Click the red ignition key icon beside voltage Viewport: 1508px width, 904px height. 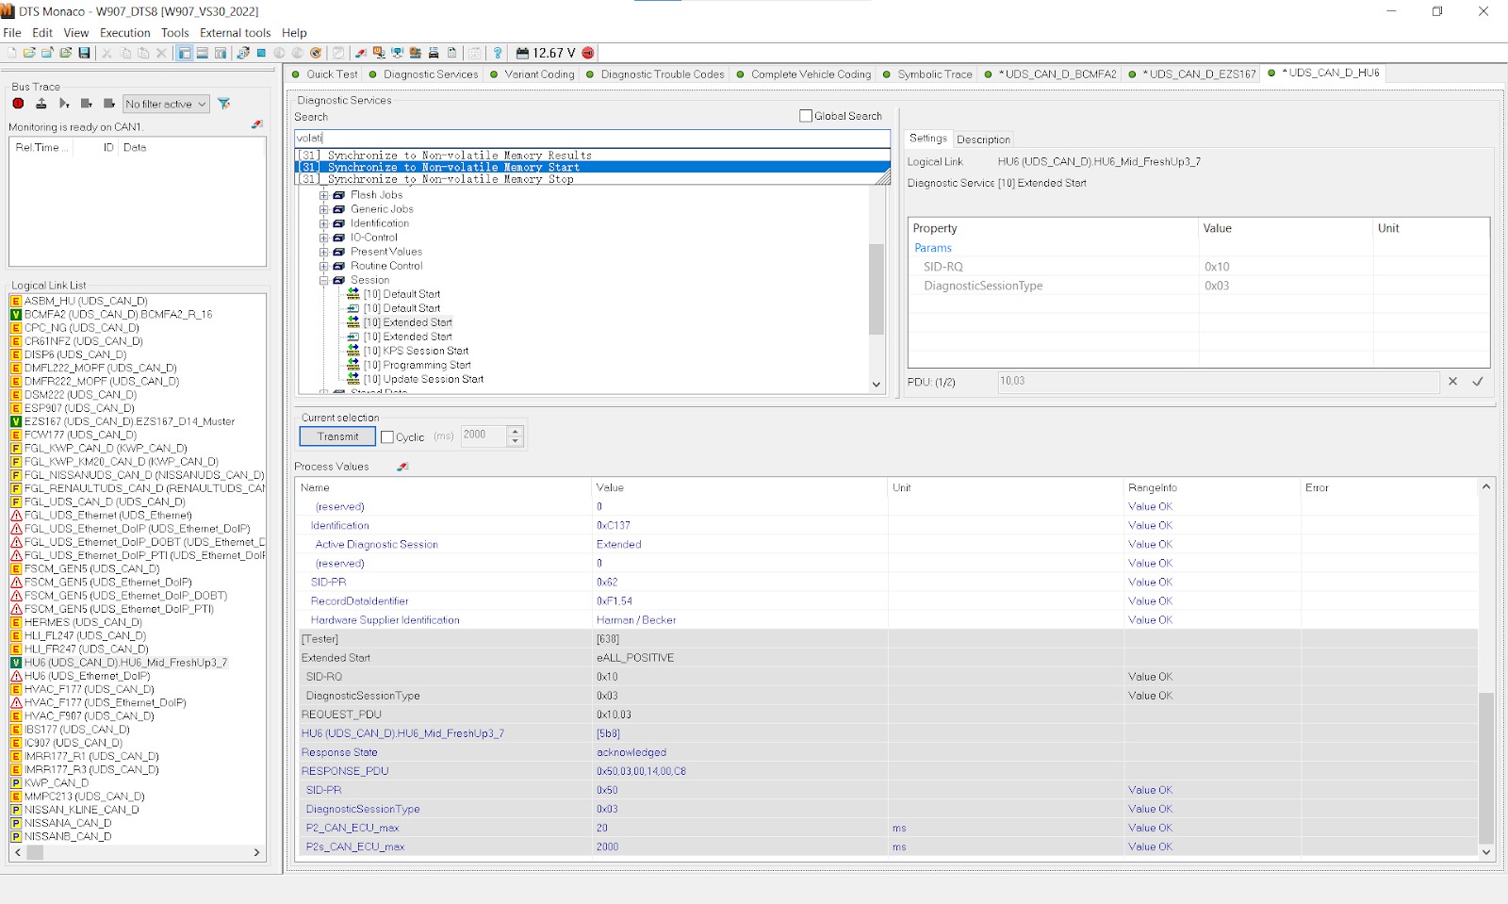(x=588, y=53)
